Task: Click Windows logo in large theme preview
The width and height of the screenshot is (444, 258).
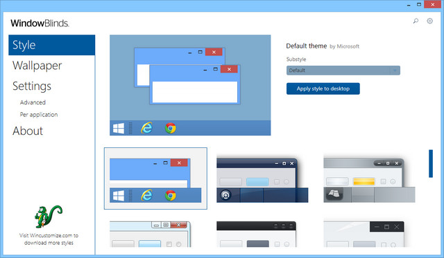Action: click(x=119, y=129)
